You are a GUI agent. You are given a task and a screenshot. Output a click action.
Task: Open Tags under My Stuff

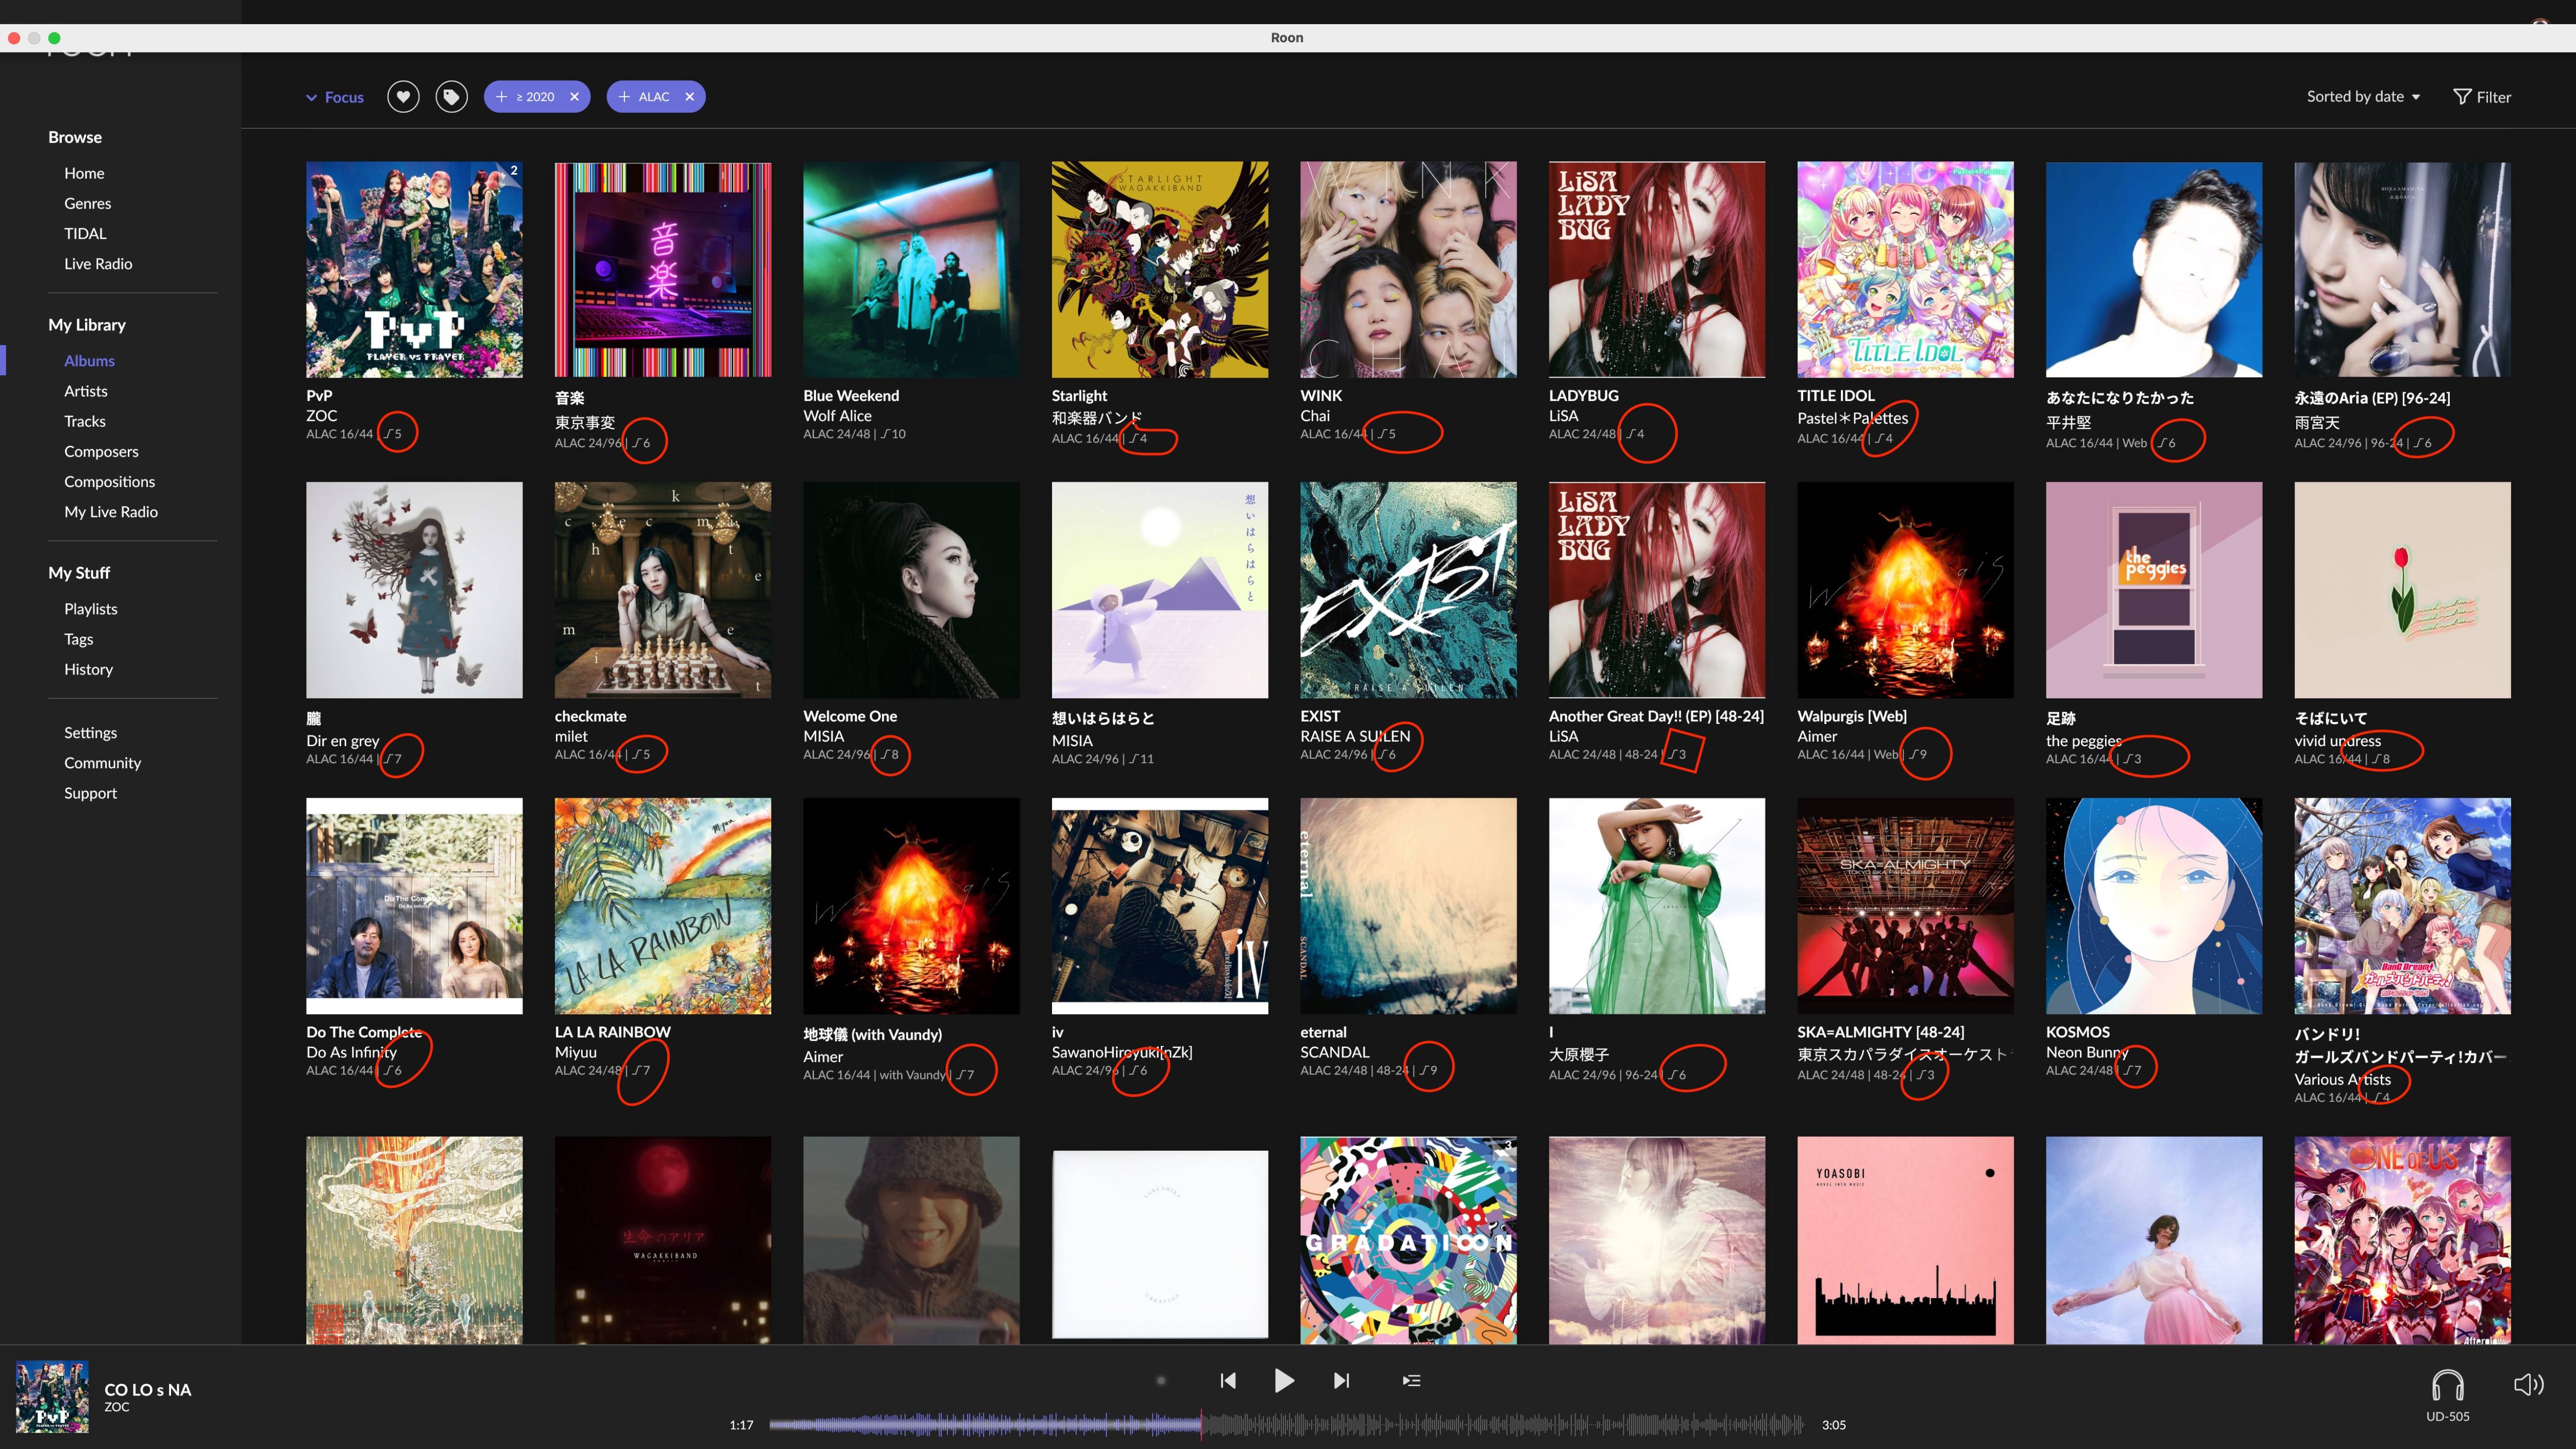click(79, 639)
